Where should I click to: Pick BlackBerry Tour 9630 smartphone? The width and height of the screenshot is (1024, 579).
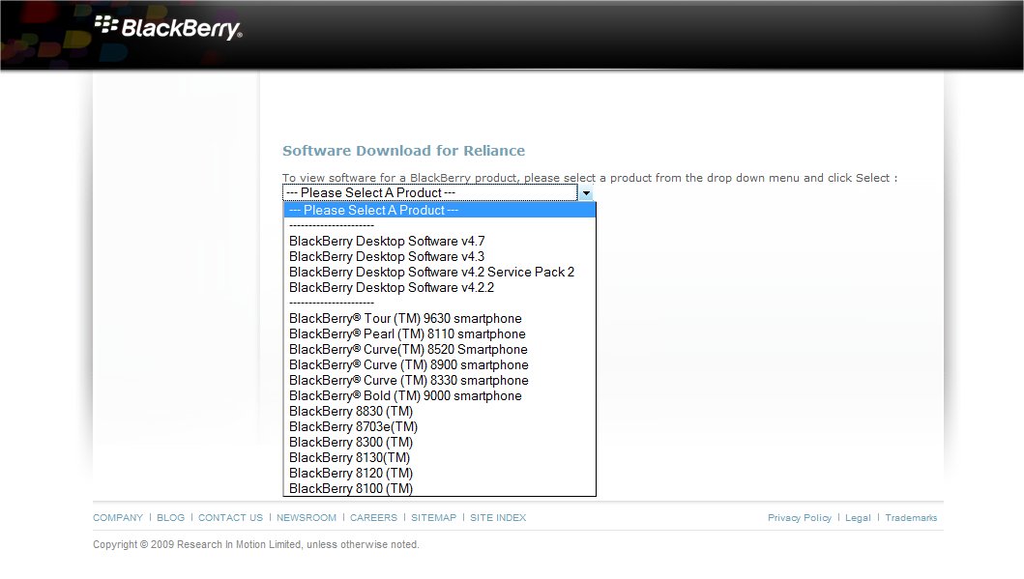point(440,319)
